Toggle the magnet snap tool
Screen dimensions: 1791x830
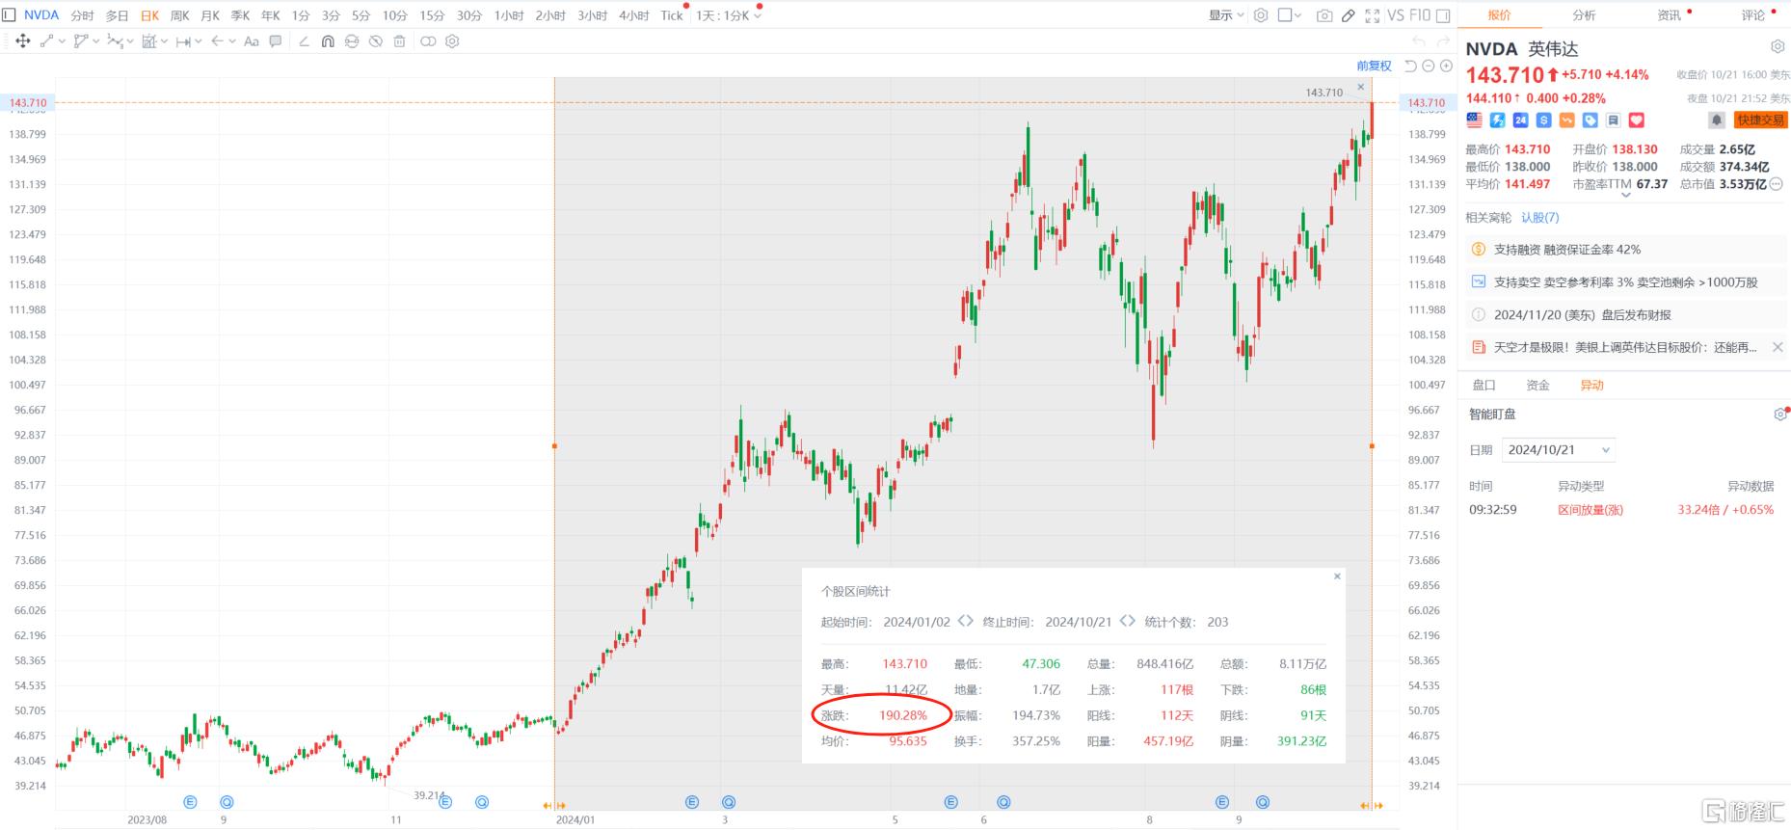tap(328, 41)
